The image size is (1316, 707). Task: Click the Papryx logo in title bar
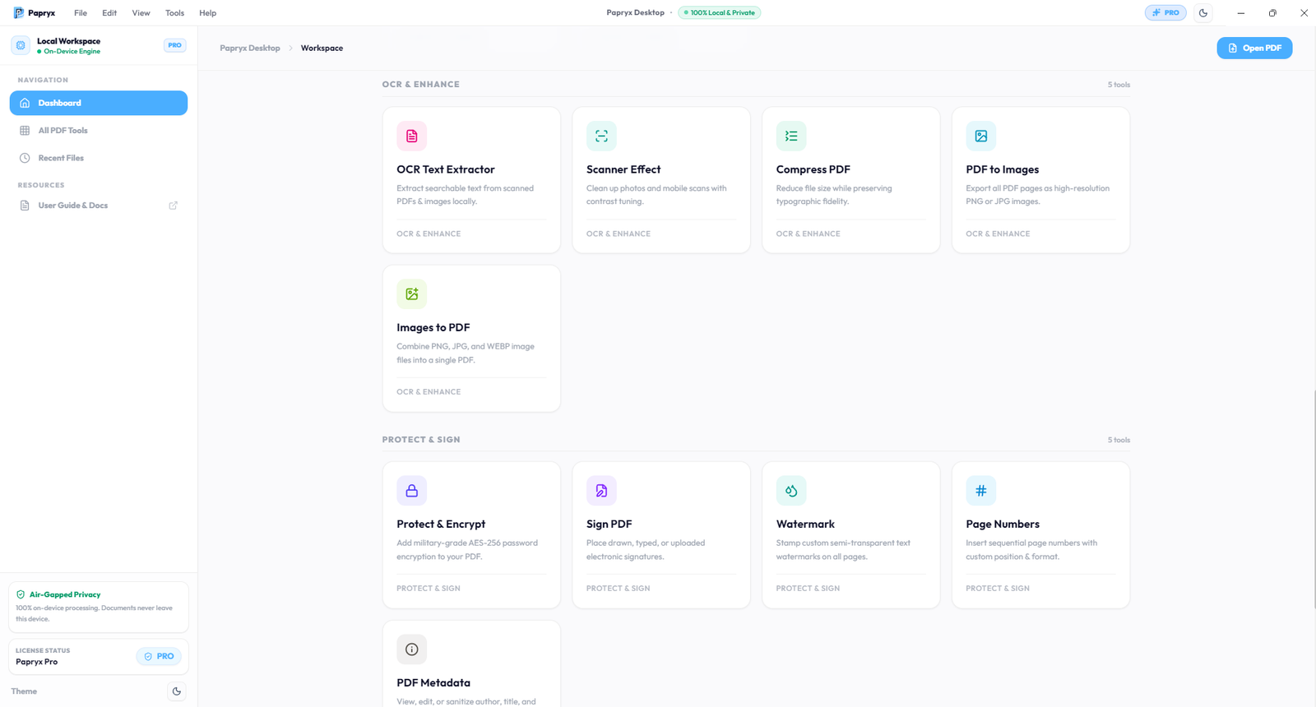(19, 13)
